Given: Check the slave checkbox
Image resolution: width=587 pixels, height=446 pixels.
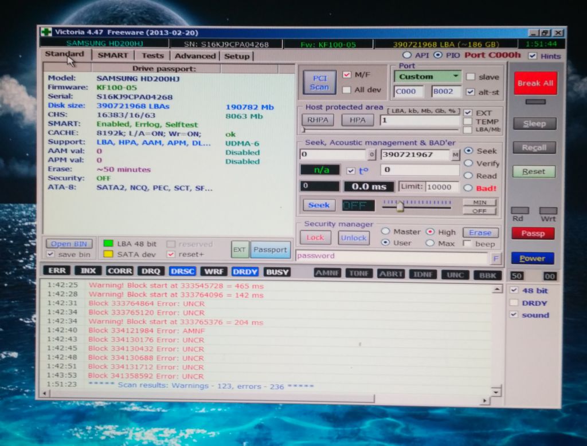Looking at the screenshot, I should (x=470, y=77).
